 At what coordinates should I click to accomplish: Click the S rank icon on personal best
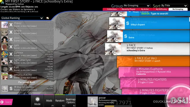coord(11,89)
